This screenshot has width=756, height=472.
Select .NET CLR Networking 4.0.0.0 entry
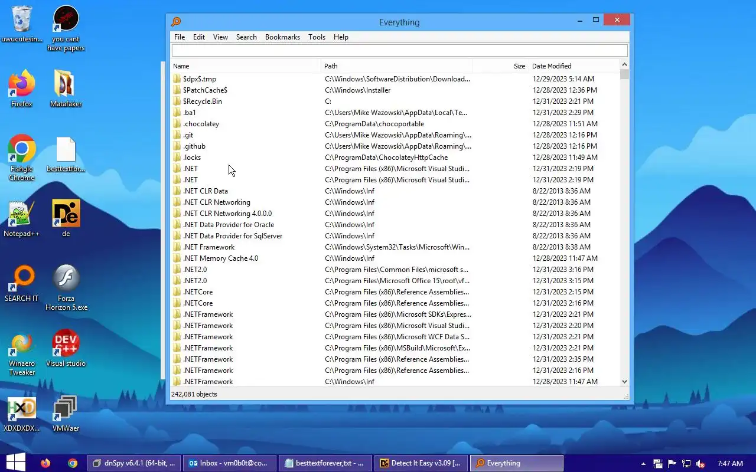227,214
